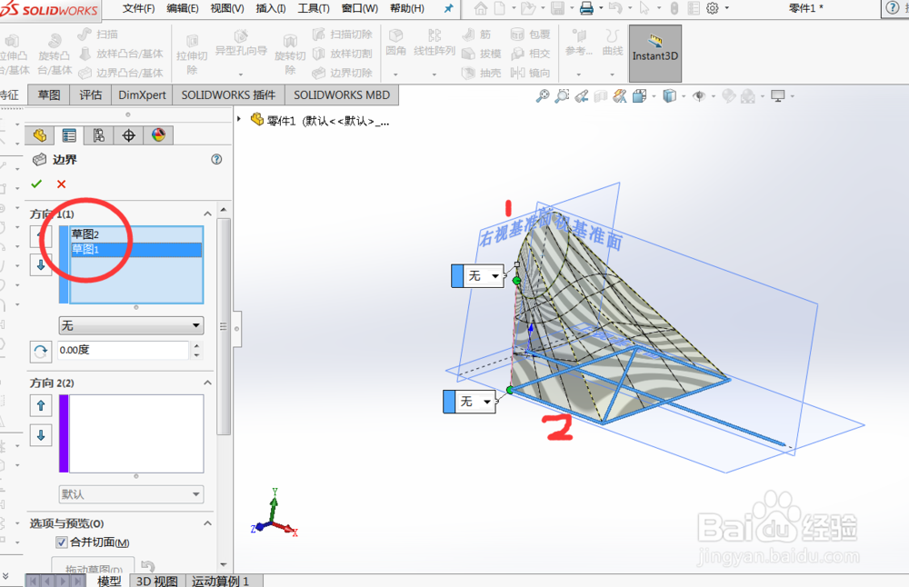Click property panel vertical scrollbar
Screen dimensions: 909x587
click(224, 326)
